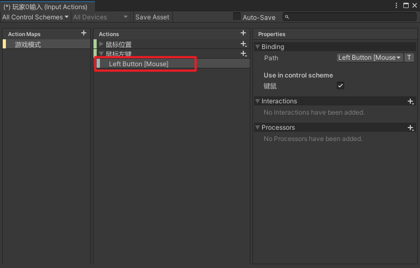
Task: Select the 游戏模式 action map
Action: point(28,45)
